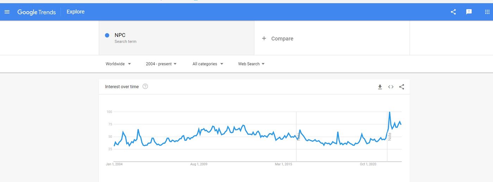
Task: Download the interest over time CSV
Action: coord(380,87)
